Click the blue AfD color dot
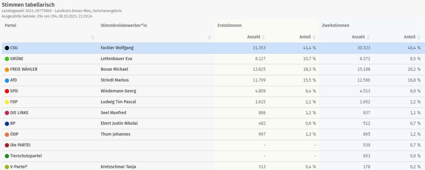This screenshot has height=170, width=425. pos(7,81)
